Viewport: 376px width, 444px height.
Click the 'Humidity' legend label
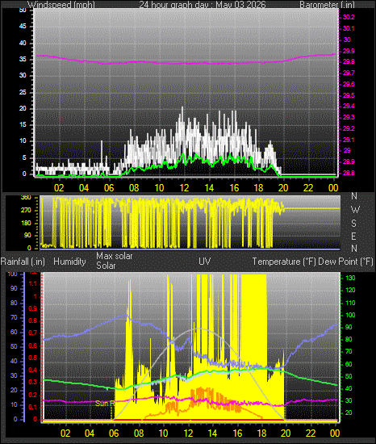(69, 262)
